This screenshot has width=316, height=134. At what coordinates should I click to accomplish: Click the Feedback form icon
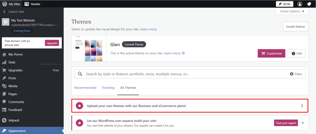click(4, 110)
